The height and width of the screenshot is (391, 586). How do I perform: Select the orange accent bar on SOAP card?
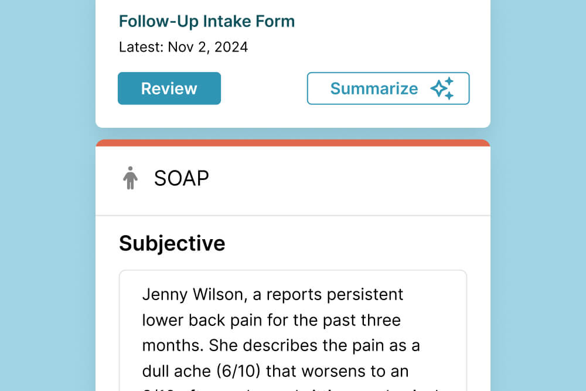[x=293, y=142]
